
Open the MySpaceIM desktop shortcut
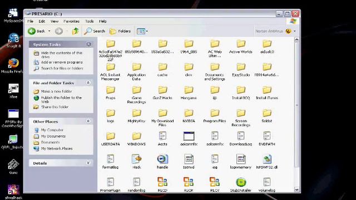coord(13,16)
